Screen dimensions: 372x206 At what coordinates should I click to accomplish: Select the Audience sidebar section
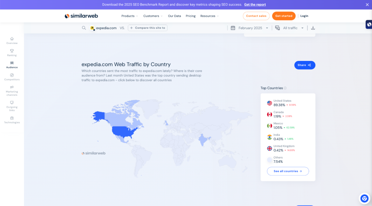[12, 65]
